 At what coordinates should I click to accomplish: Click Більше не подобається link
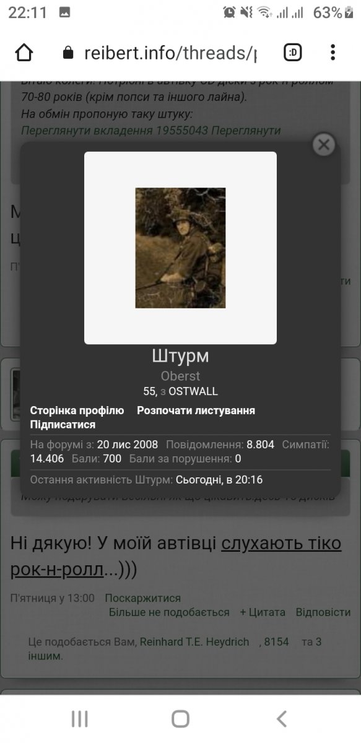pos(169,612)
